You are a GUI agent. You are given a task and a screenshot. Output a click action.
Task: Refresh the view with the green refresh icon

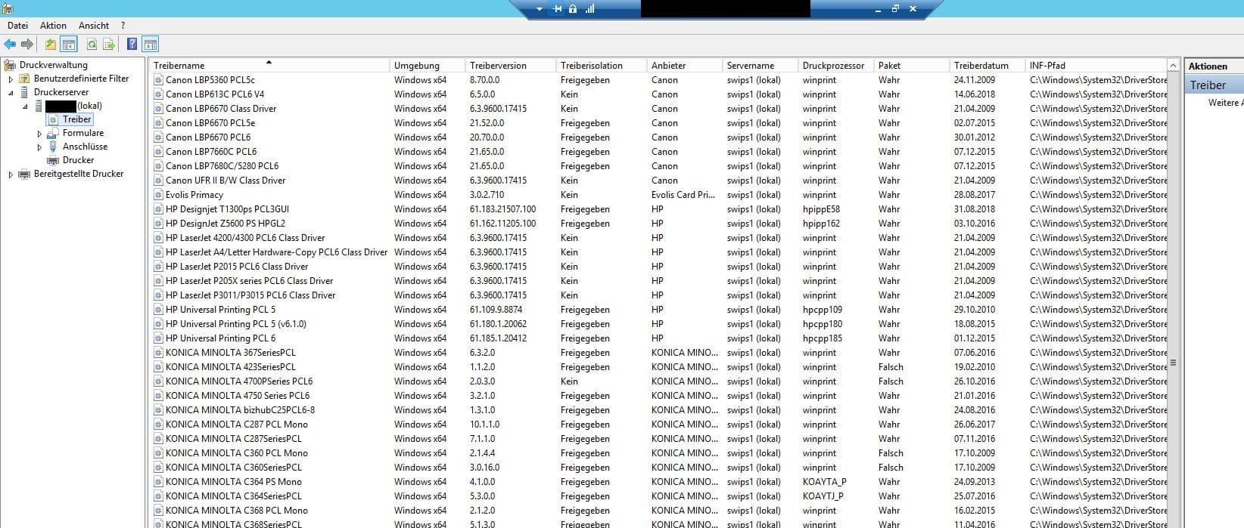tap(92, 45)
